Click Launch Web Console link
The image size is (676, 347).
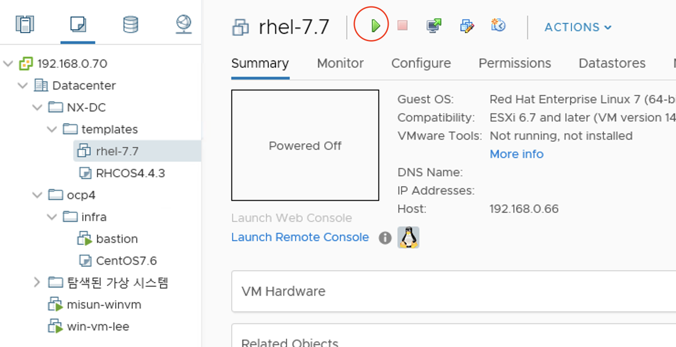click(291, 218)
